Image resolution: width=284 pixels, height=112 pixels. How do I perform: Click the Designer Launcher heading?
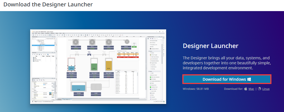pos(210,46)
